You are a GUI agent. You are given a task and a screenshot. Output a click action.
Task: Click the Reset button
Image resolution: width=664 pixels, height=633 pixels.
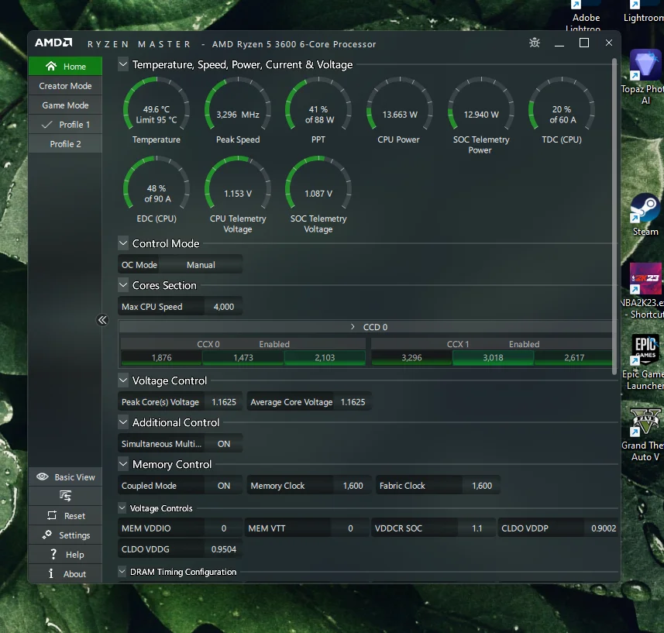(x=65, y=516)
